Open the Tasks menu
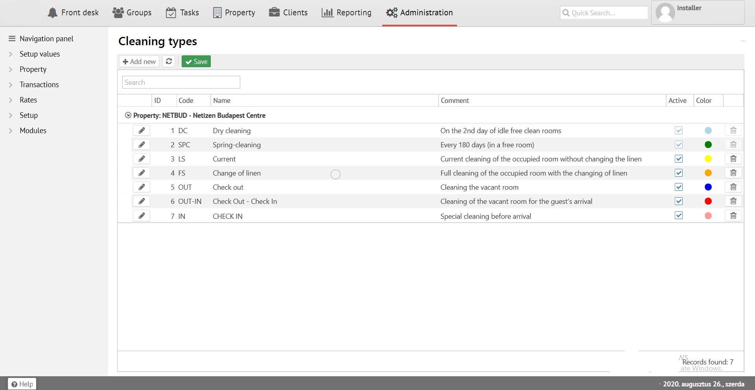 (x=182, y=13)
